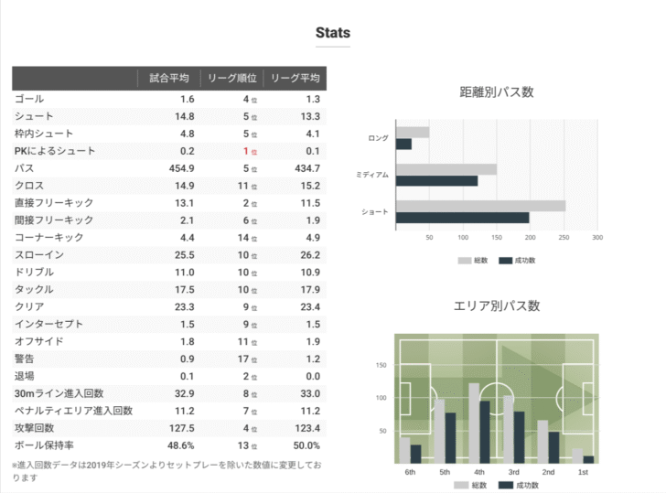Image resolution: width=666 pixels, height=493 pixels.
Task: Toggle 成功数 legend in distance pass chart
Action: [517, 261]
